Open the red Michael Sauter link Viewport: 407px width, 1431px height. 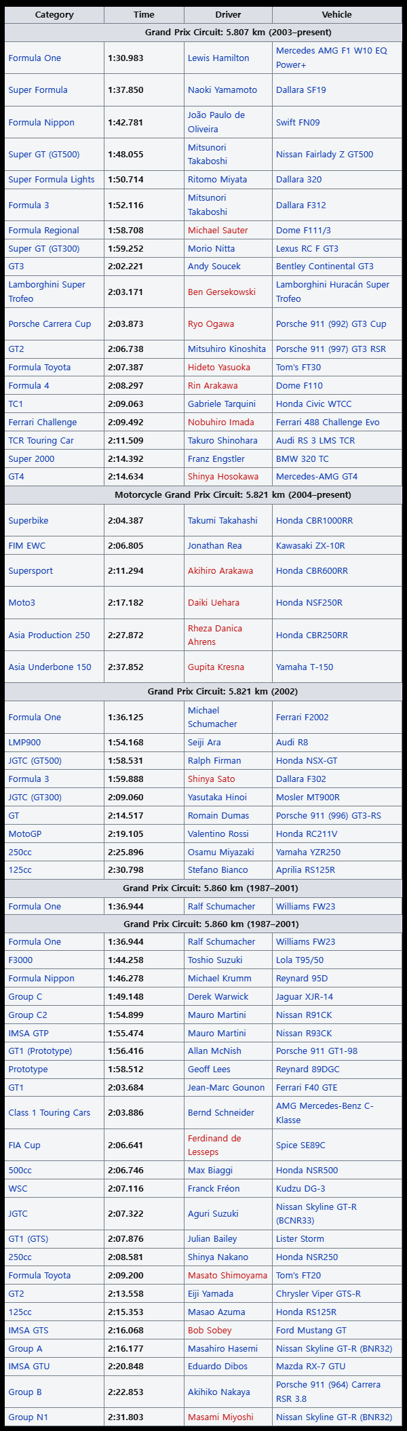[x=218, y=231]
